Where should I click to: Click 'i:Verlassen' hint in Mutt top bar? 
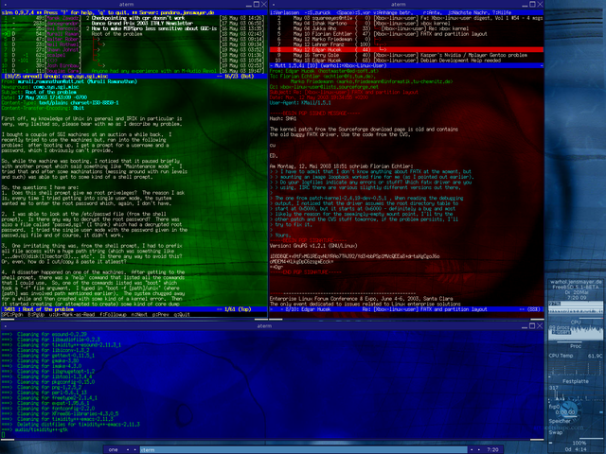coord(284,12)
